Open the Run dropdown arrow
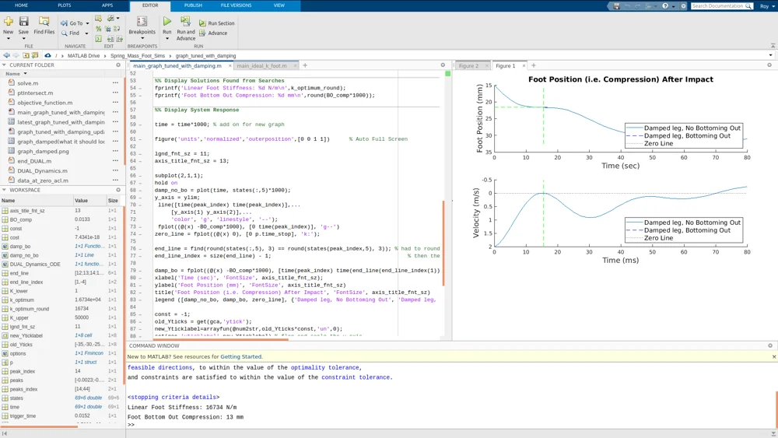Image resolution: width=778 pixels, height=438 pixels. [167, 39]
